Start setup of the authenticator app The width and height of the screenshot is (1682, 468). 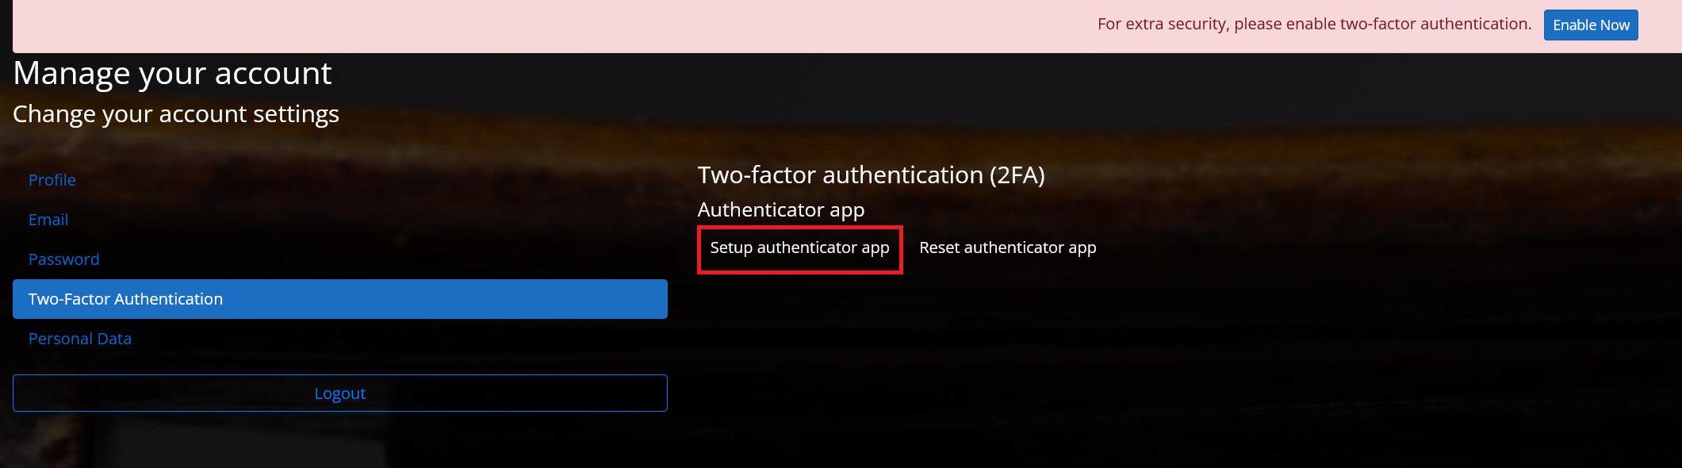tap(799, 248)
